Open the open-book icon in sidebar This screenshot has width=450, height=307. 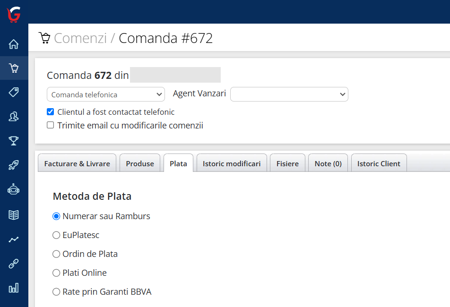pos(14,215)
